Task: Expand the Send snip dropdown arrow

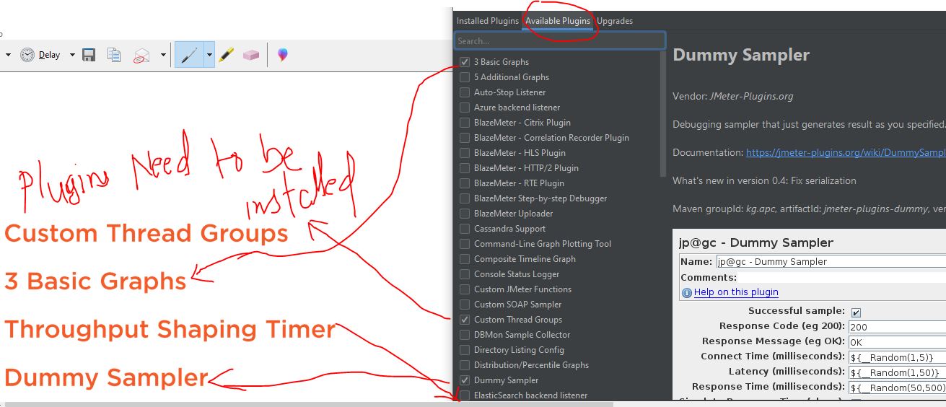Action: tap(163, 55)
